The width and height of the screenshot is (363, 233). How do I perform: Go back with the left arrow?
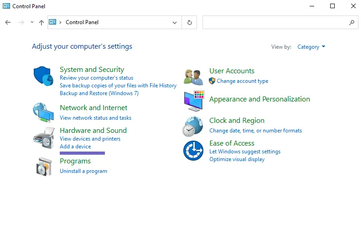pyautogui.click(x=8, y=22)
